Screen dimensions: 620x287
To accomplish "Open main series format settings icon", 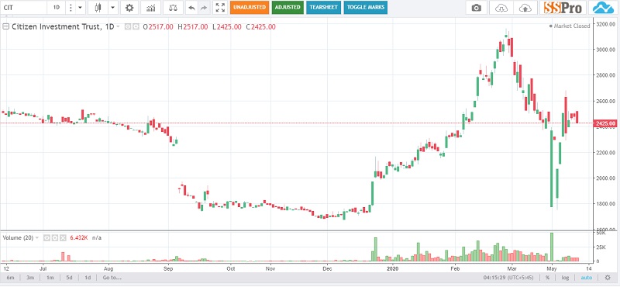I will [x=136, y=27].
